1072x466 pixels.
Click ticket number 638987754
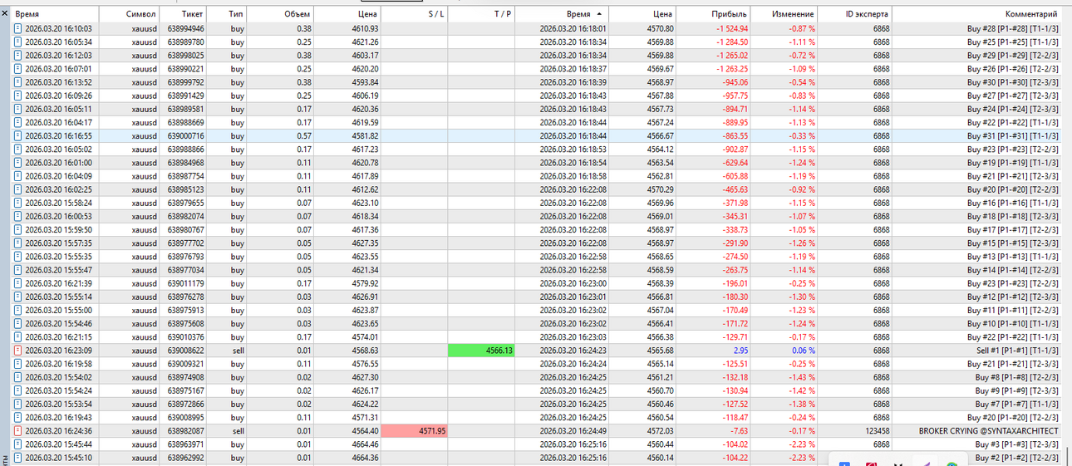[x=185, y=176]
